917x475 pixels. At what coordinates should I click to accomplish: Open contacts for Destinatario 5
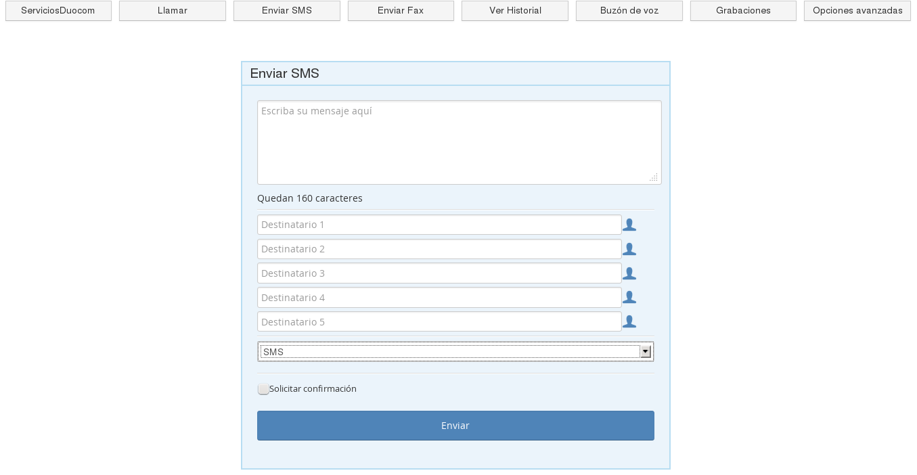(629, 321)
